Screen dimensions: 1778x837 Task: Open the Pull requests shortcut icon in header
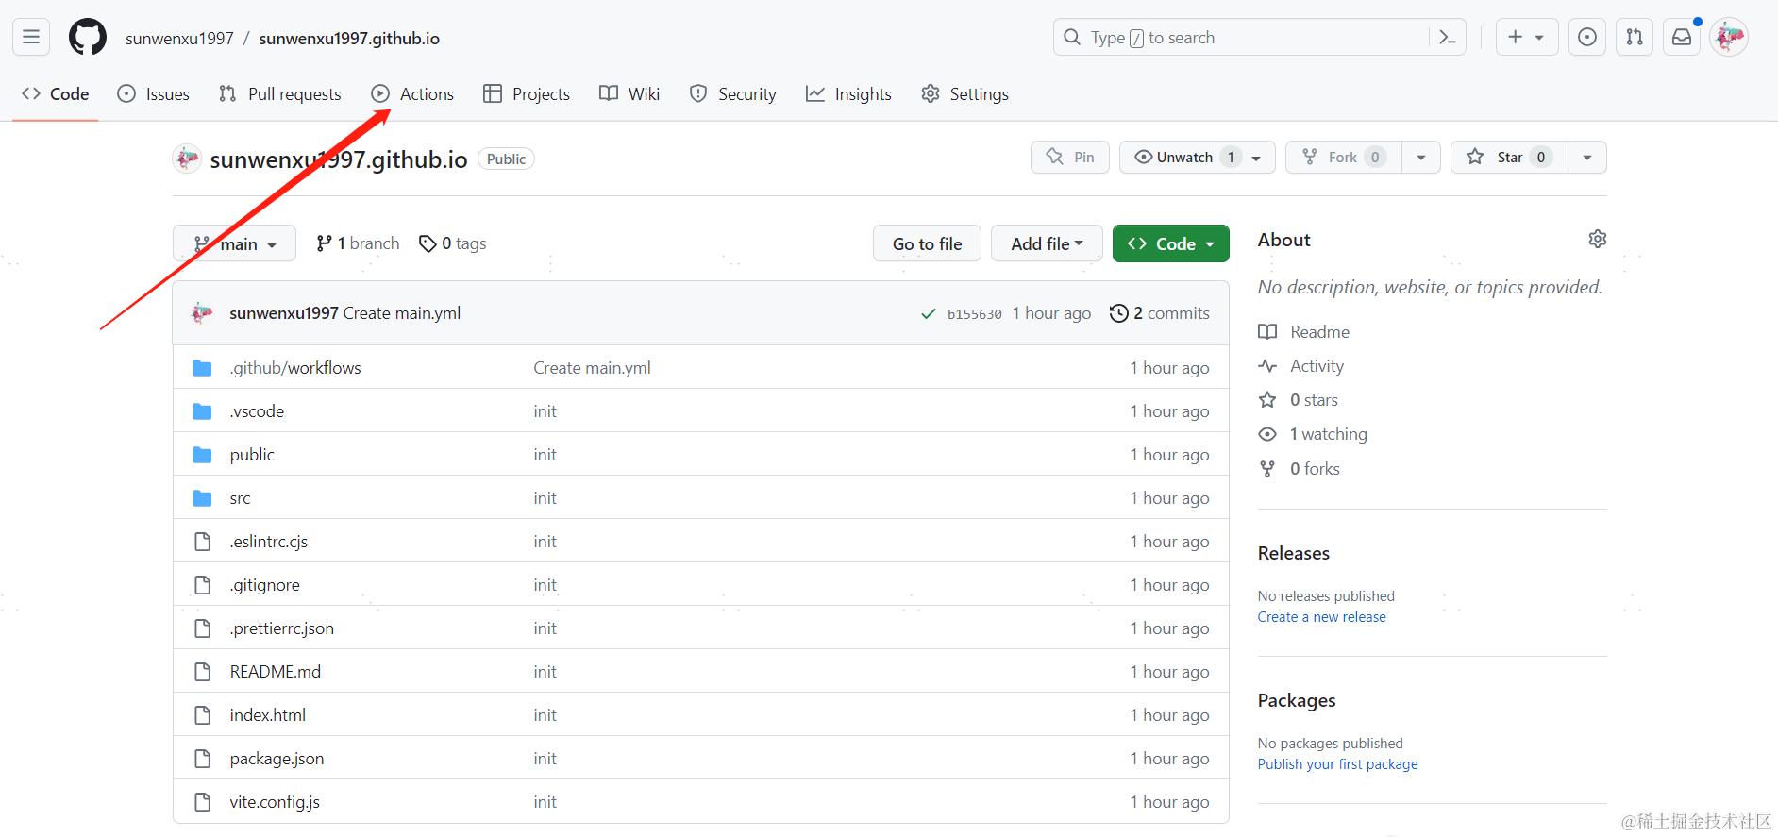1635,38
